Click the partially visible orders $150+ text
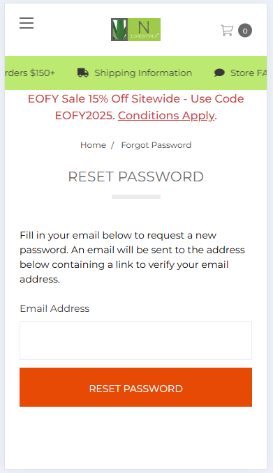This screenshot has height=473, width=273. pos(30,73)
